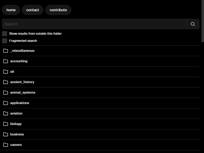Screen dimensions: 204x153
Task: Toggle the Fragmented search checkbox
Action: (5, 41)
